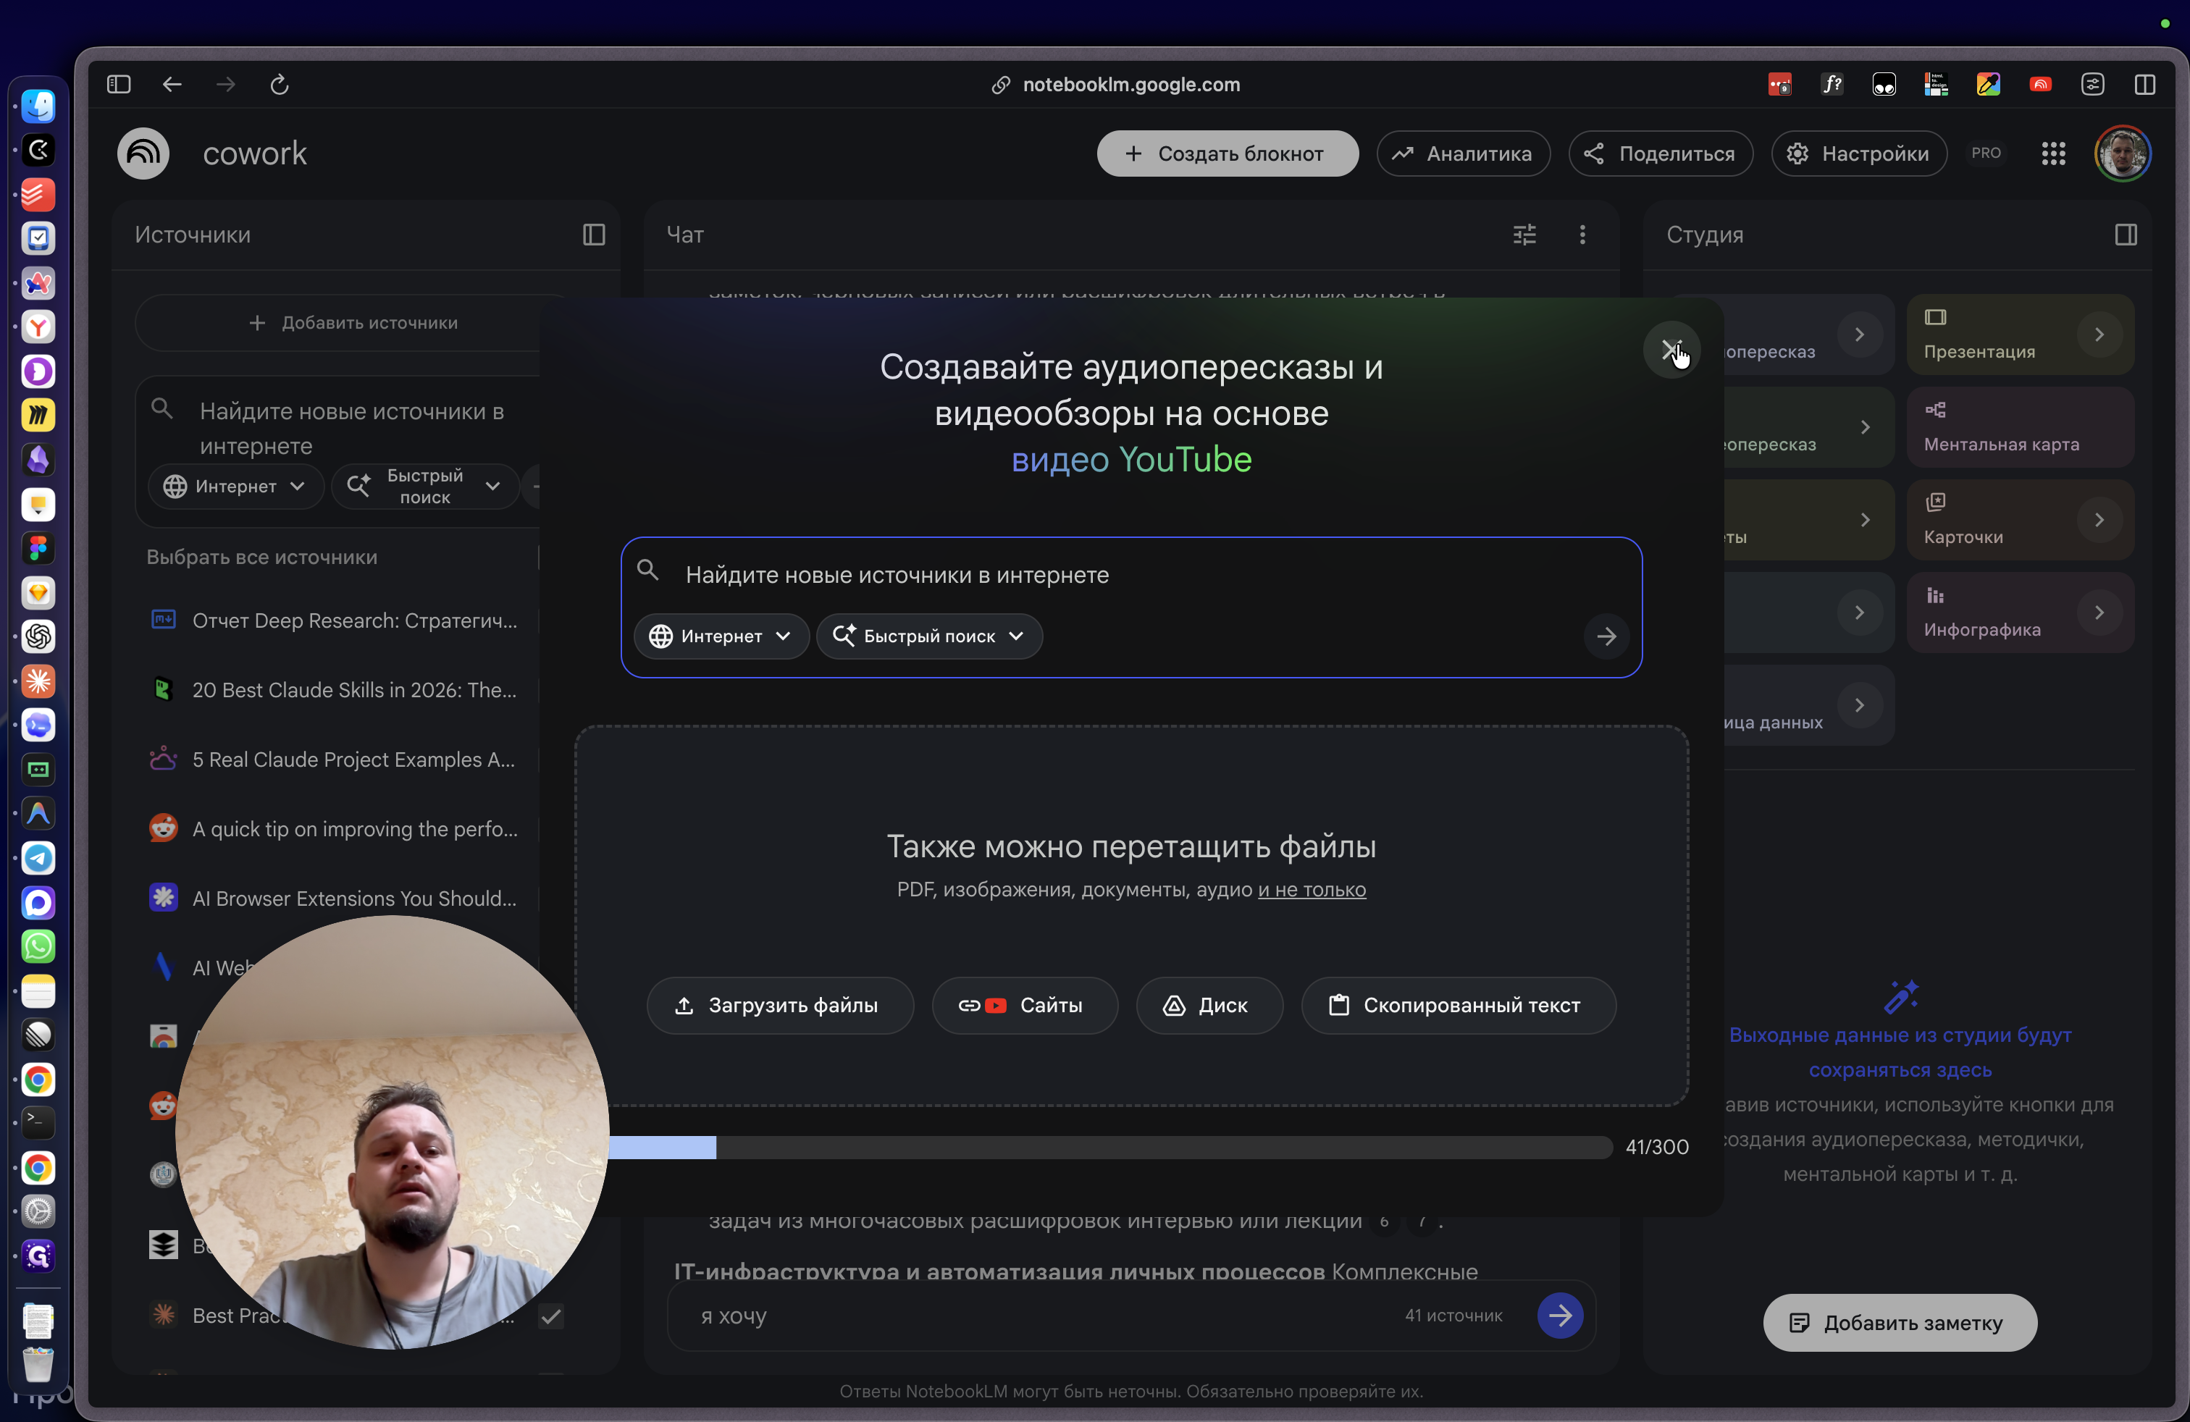Image resolution: width=2190 pixels, height=1422 pixels.
Task: Expand Интернет dropdown in dialog
Action: 721,636
